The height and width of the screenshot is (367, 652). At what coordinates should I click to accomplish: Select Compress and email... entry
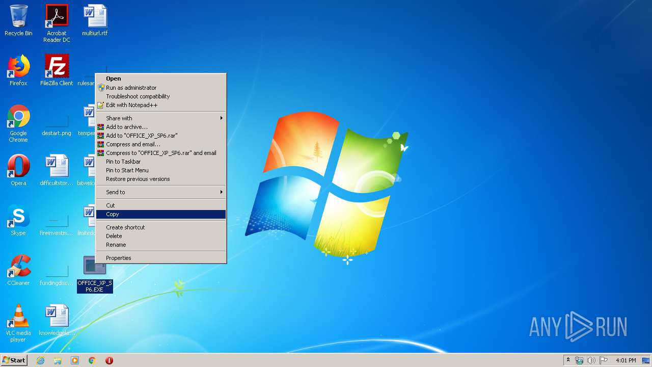tap(161, 144)
